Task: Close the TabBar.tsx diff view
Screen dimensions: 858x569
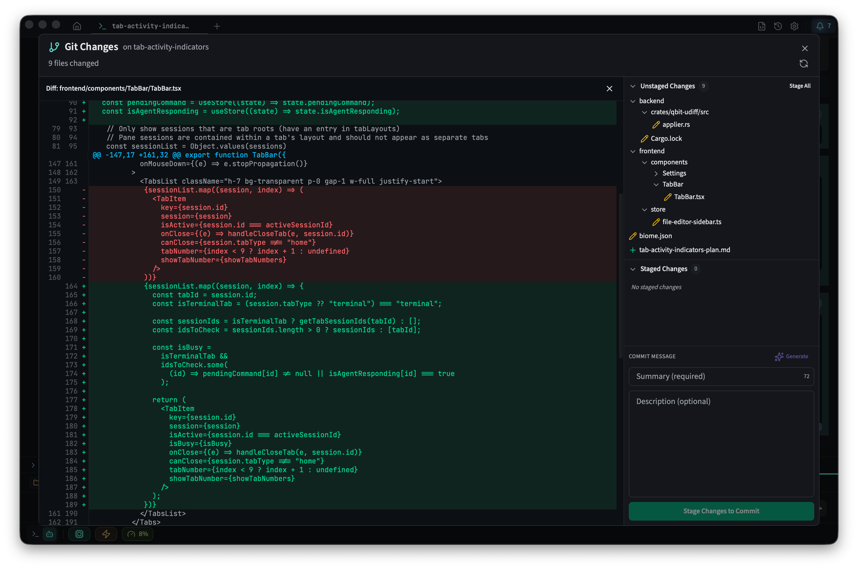Action: coord(609,89)
